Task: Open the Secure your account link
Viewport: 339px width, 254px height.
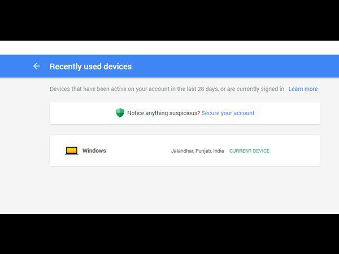Action: [228, 113]
